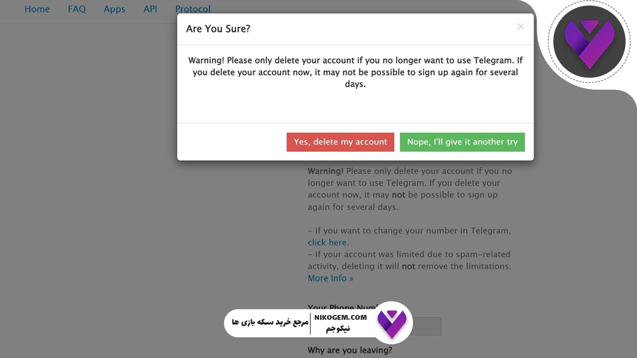Open the Home page
This screenshot has height=358, width=637.
37,9
